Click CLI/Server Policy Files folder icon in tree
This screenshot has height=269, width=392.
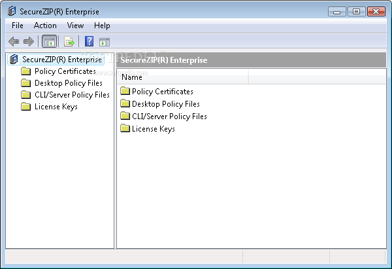click(x=26, y=95)
